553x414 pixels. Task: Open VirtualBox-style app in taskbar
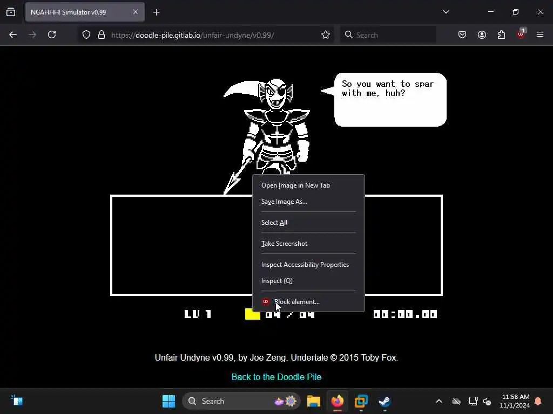click(361, 401)
